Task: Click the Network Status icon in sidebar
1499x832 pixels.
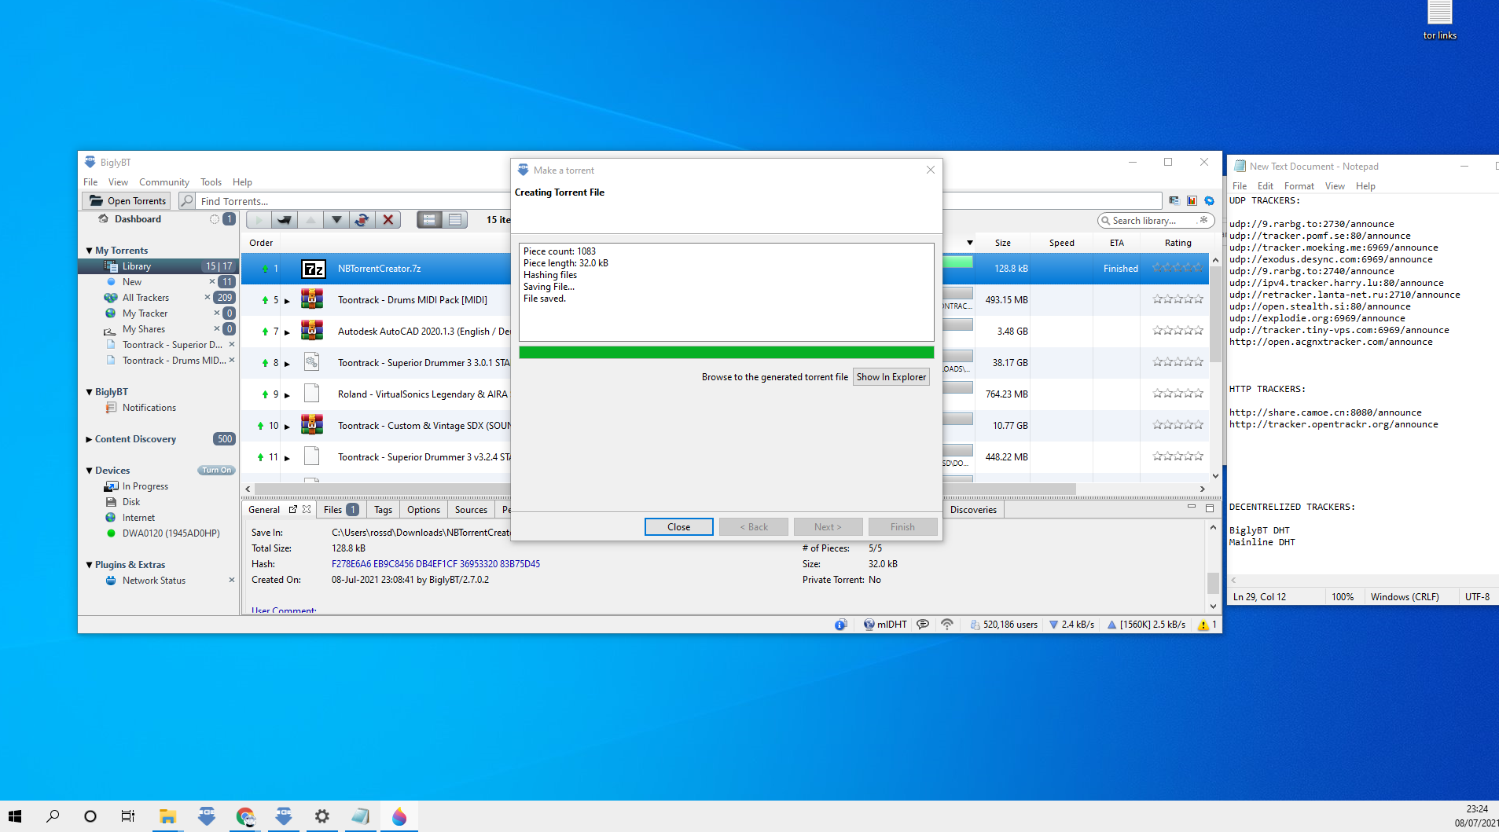Action: point(111,581)
